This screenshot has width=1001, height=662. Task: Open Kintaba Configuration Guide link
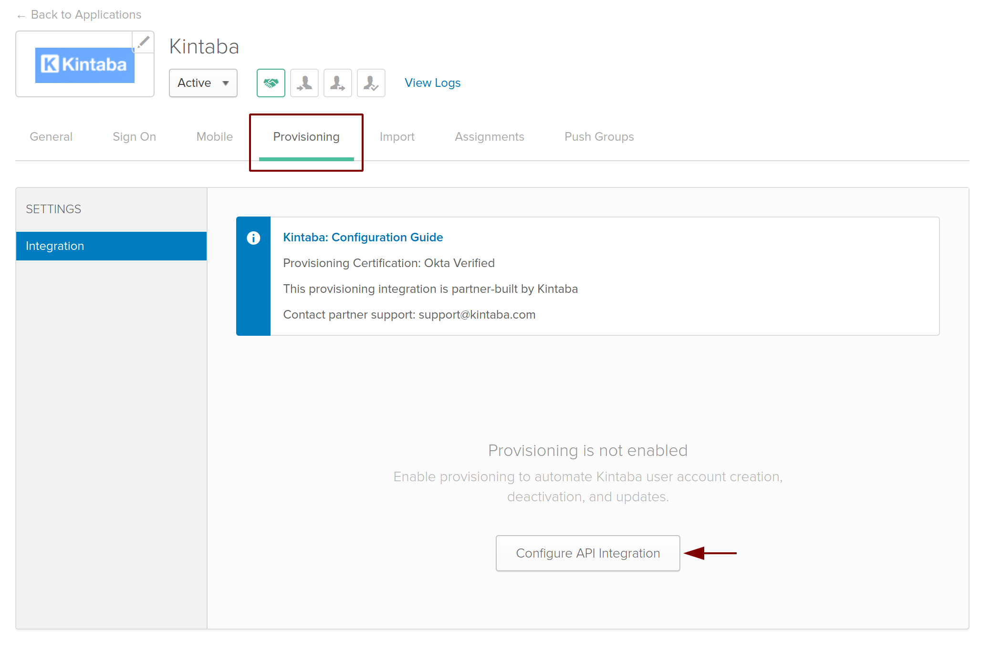363,238
